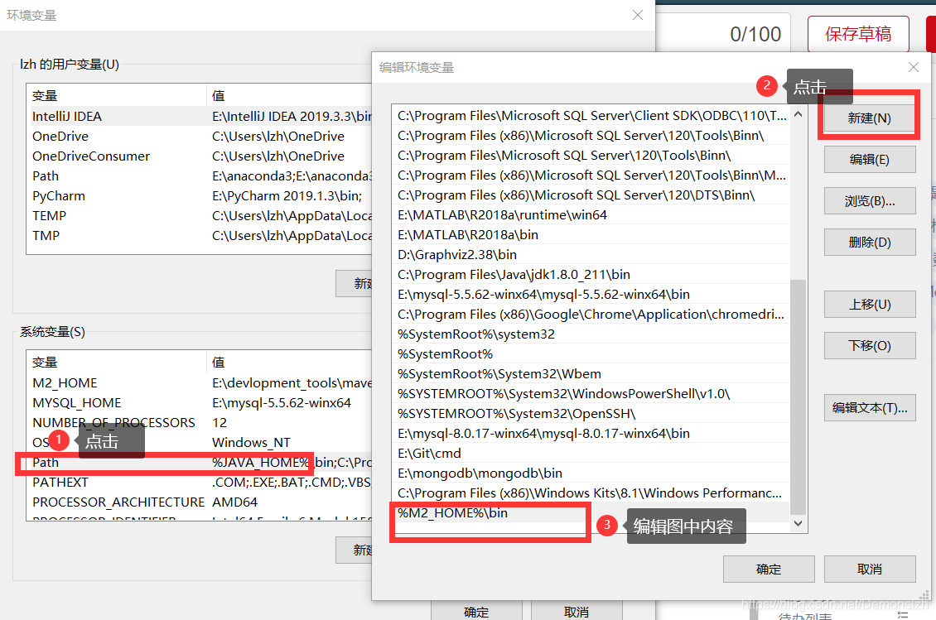Select the mysql-8.0.17-winx64\bin path entry

pos(591,433)
